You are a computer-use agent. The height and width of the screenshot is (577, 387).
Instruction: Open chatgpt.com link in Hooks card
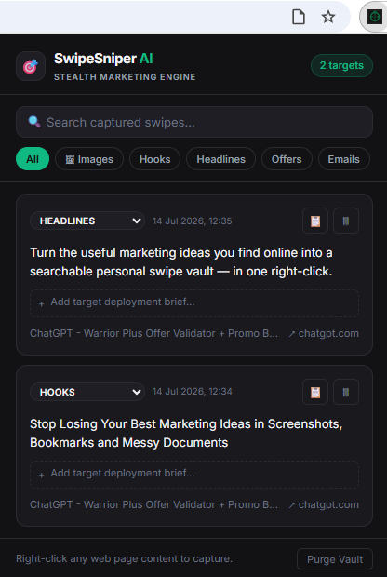(x=324, y=504)
